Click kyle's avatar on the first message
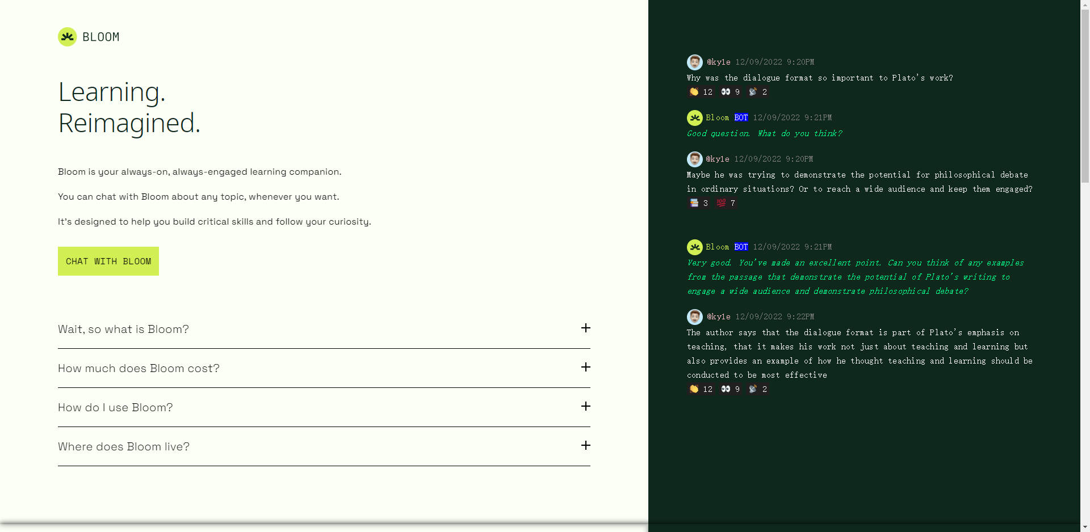Viewport: 1090px width, 532px height. (695, 62)
